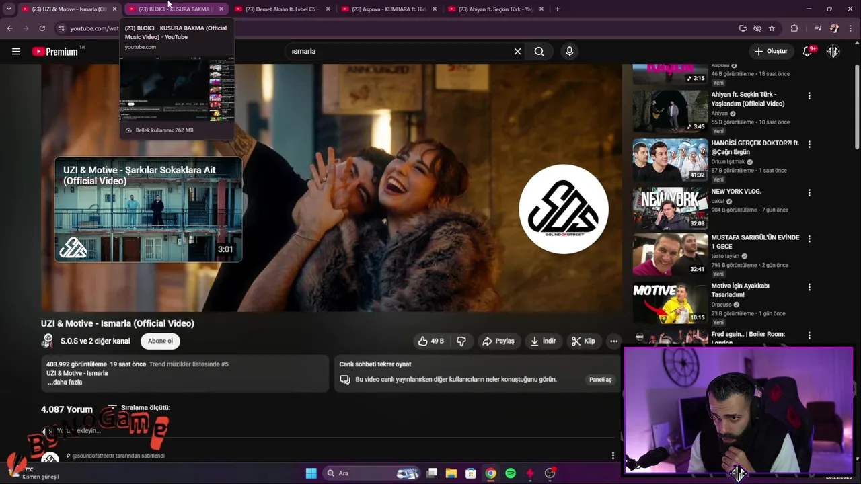The image size is (861, 484).
Task: Open the Orkun Işıtmak channel link
Action: pyautogui.click(x=728, y=162)
